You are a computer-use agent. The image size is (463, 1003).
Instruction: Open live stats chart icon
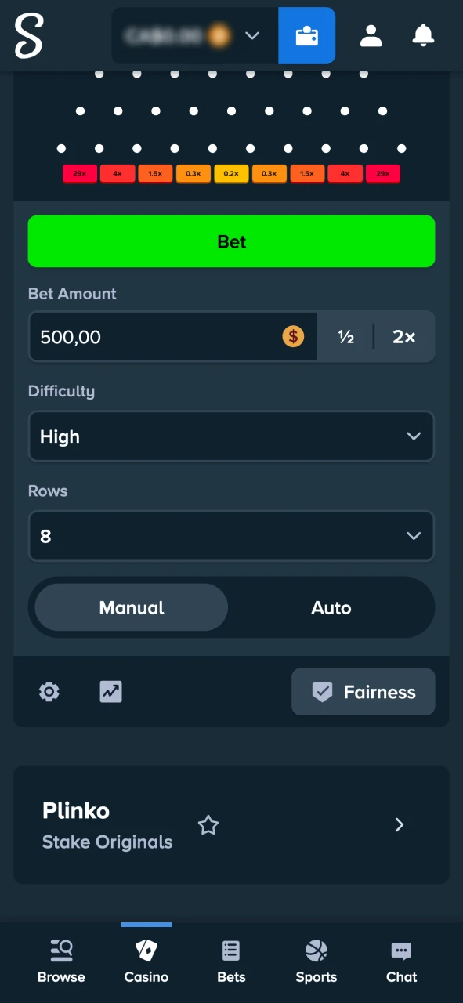pyautogui.click(x=110, y=692)
